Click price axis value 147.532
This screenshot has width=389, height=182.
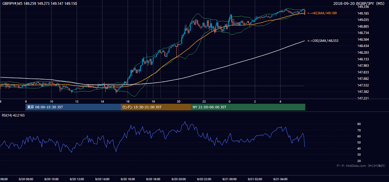click(x=363, y=85)
